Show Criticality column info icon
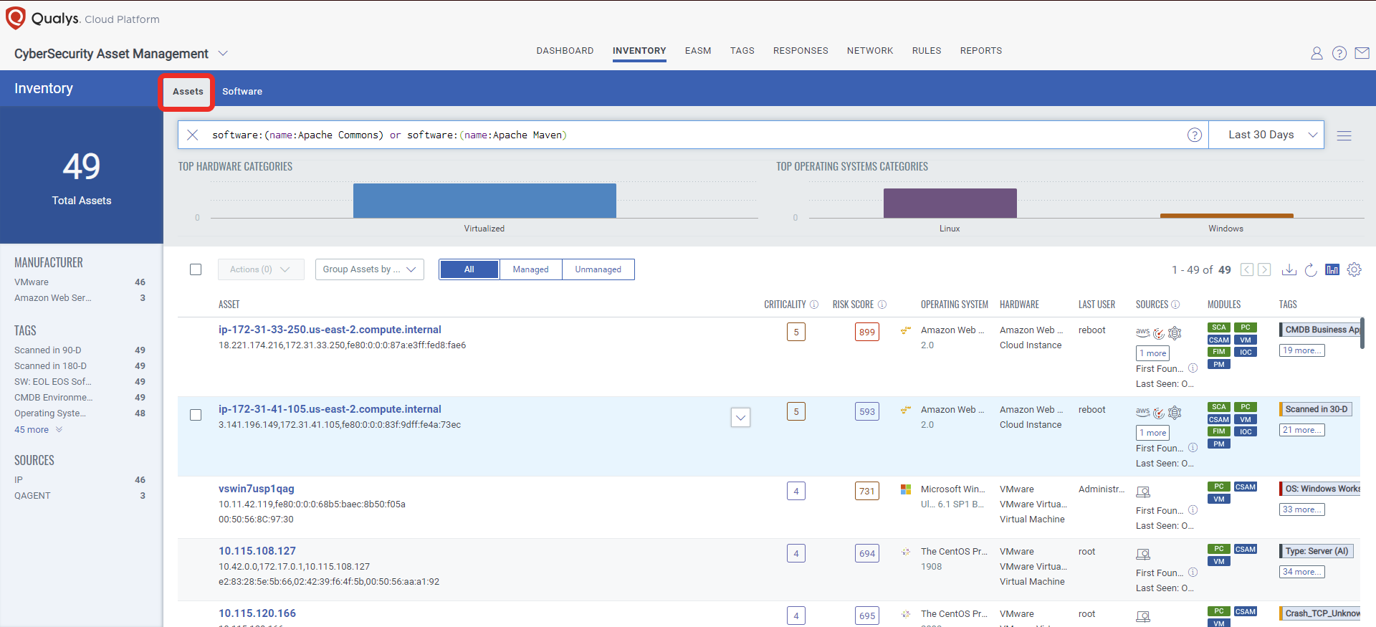The height and width of the screenshot is (627, 1376). click(814, 305)
